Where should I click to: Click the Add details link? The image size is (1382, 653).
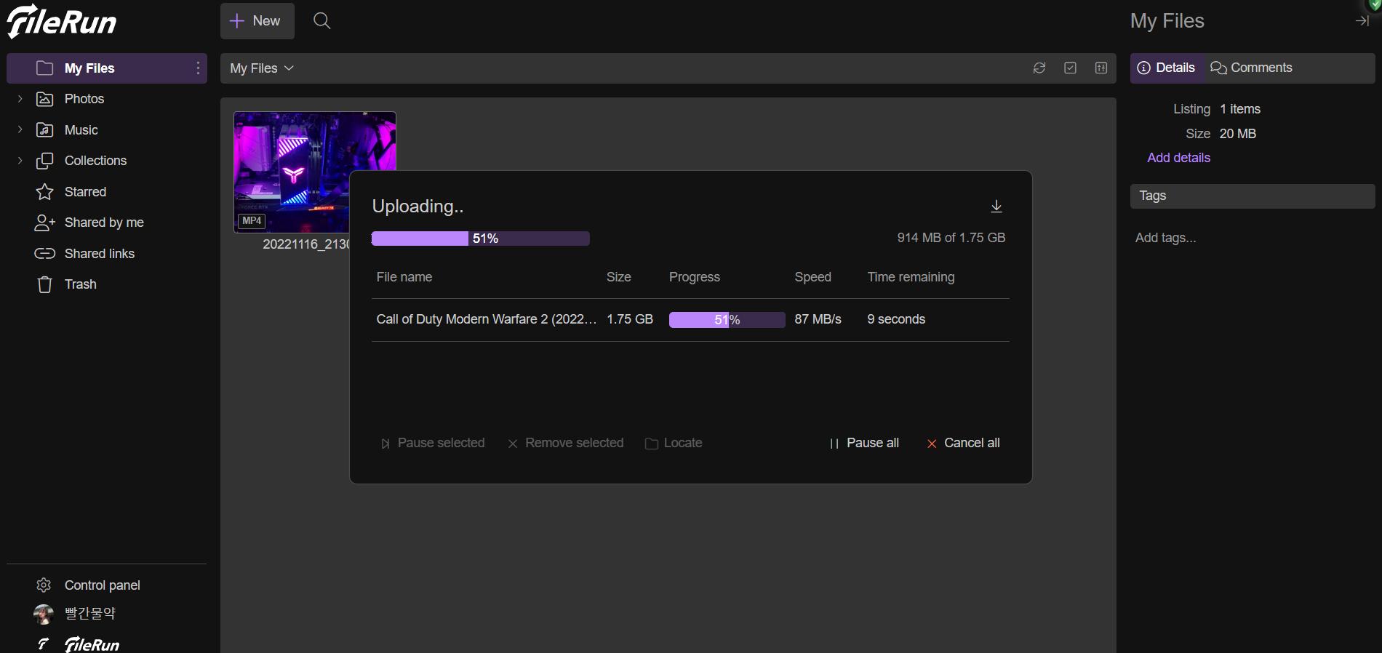tap(1178, 158)
